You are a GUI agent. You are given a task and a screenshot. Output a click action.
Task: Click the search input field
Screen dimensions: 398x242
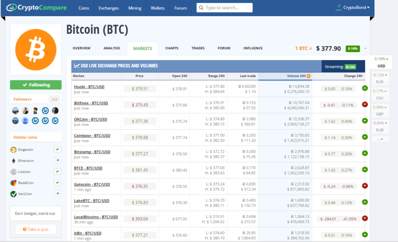[225, 8]
